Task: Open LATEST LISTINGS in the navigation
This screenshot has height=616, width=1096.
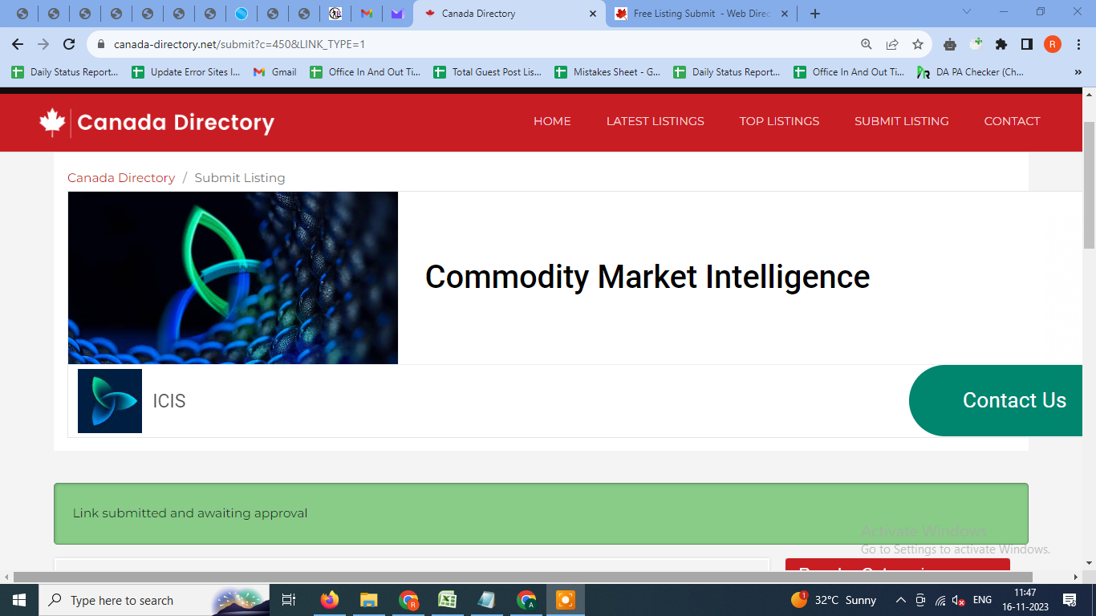Action: click(655, 121)
